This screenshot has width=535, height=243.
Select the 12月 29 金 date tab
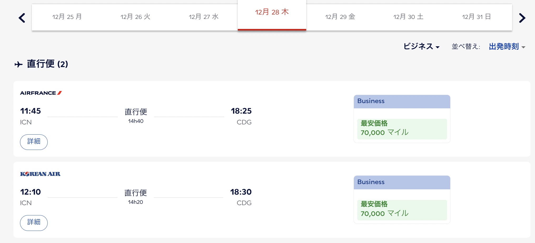tap(340, 17)
